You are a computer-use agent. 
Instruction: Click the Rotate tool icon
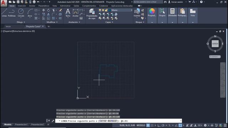coord(48,10)
